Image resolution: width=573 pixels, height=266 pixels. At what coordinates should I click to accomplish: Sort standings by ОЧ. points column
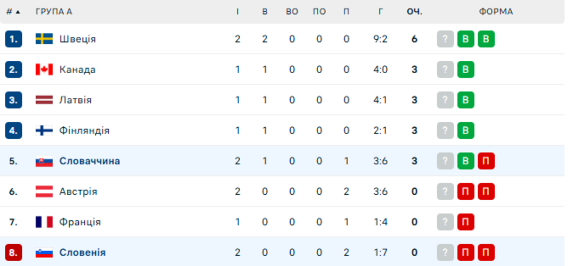pos(414,12)
